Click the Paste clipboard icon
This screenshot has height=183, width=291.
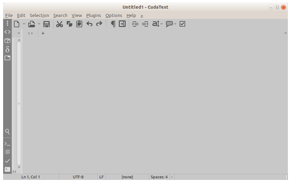pos(79,24)
